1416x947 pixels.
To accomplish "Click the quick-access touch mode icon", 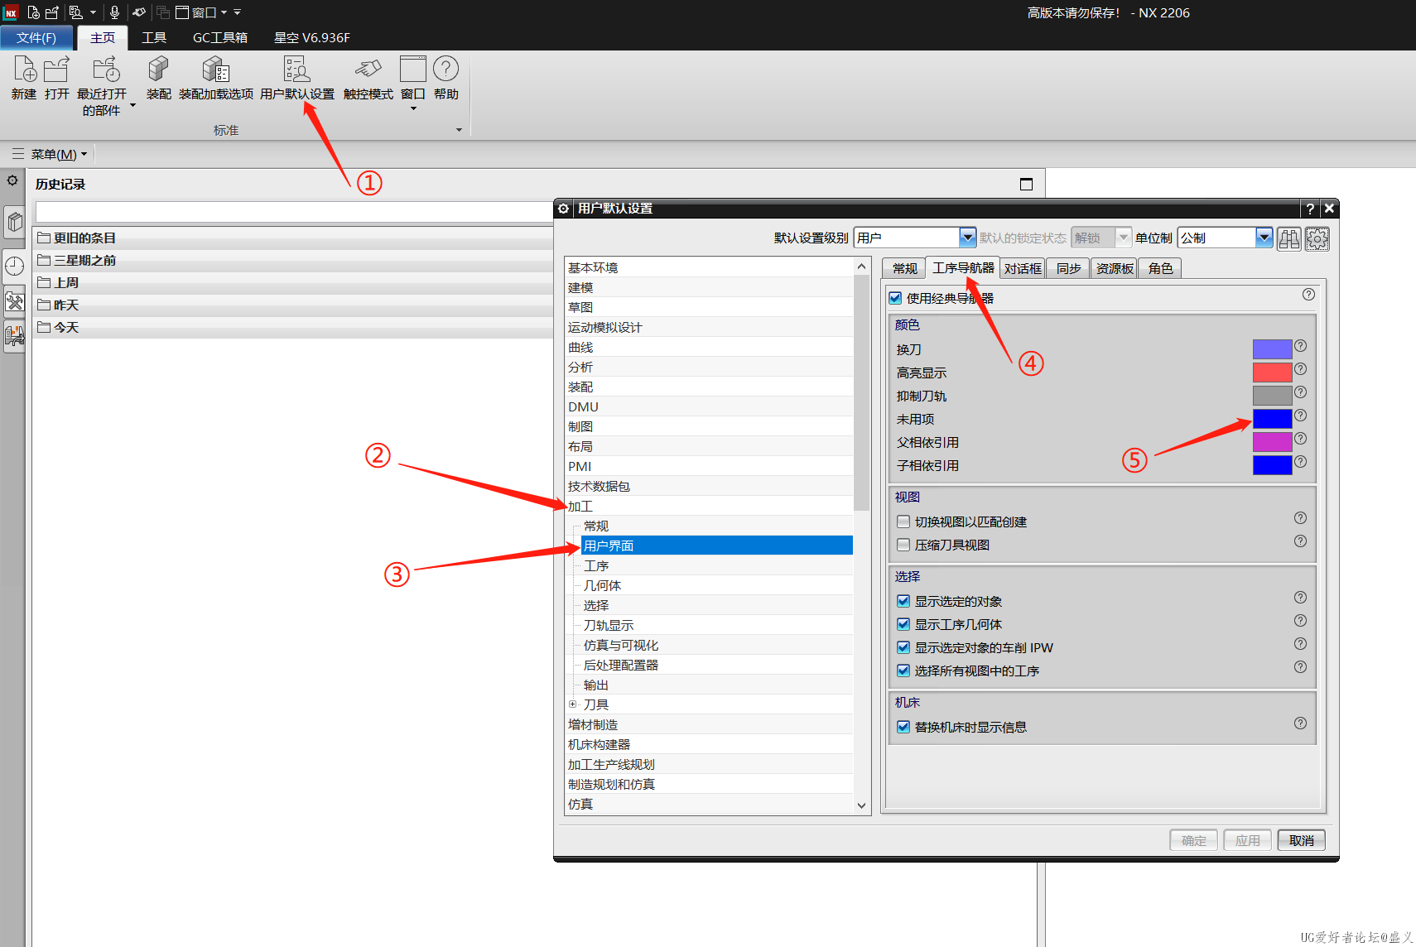I will coord(139,12).
